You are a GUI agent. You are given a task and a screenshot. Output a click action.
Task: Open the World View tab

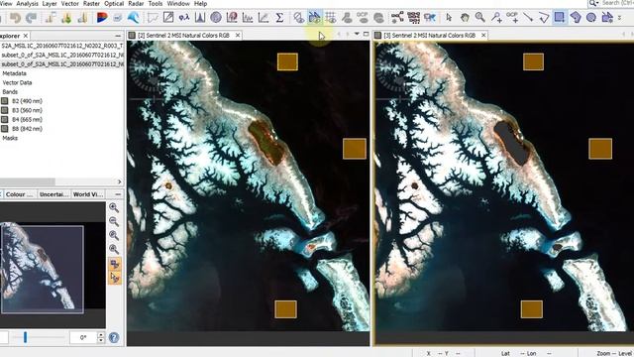[x=88, y=194]
